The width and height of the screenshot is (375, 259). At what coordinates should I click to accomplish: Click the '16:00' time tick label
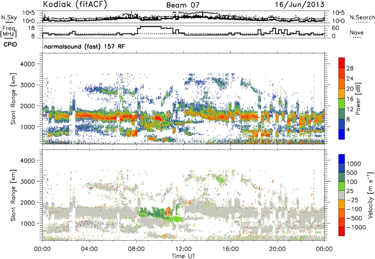230,249
